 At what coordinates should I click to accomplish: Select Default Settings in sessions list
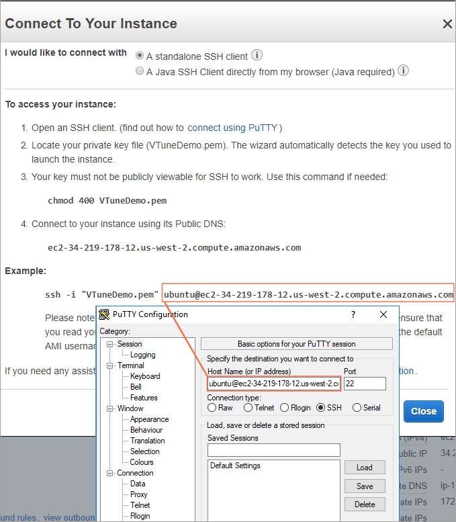coord(235,466)
